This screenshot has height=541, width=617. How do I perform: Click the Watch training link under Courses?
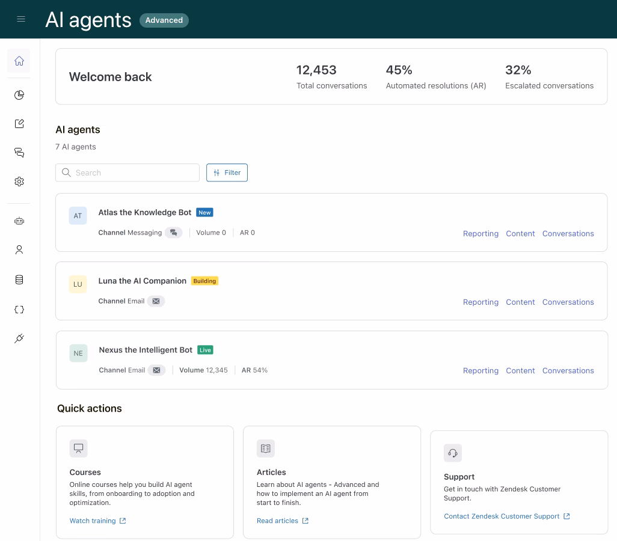click(x=93, y=521)
